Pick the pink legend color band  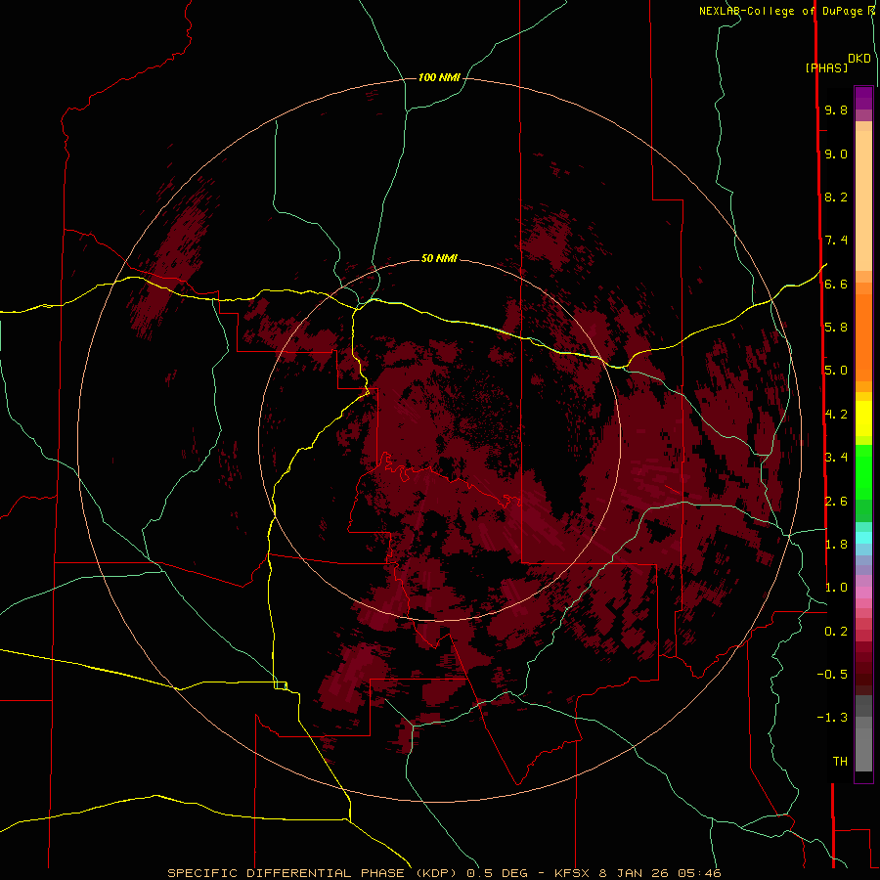click(863, 593)
